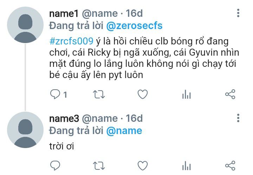Share name3's reply tweet
Viewport: 253px width, 175px height.
tap(230, 166)
